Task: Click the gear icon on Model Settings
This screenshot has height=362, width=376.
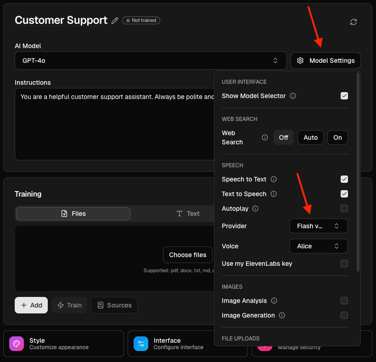Action: click(300, 60)
